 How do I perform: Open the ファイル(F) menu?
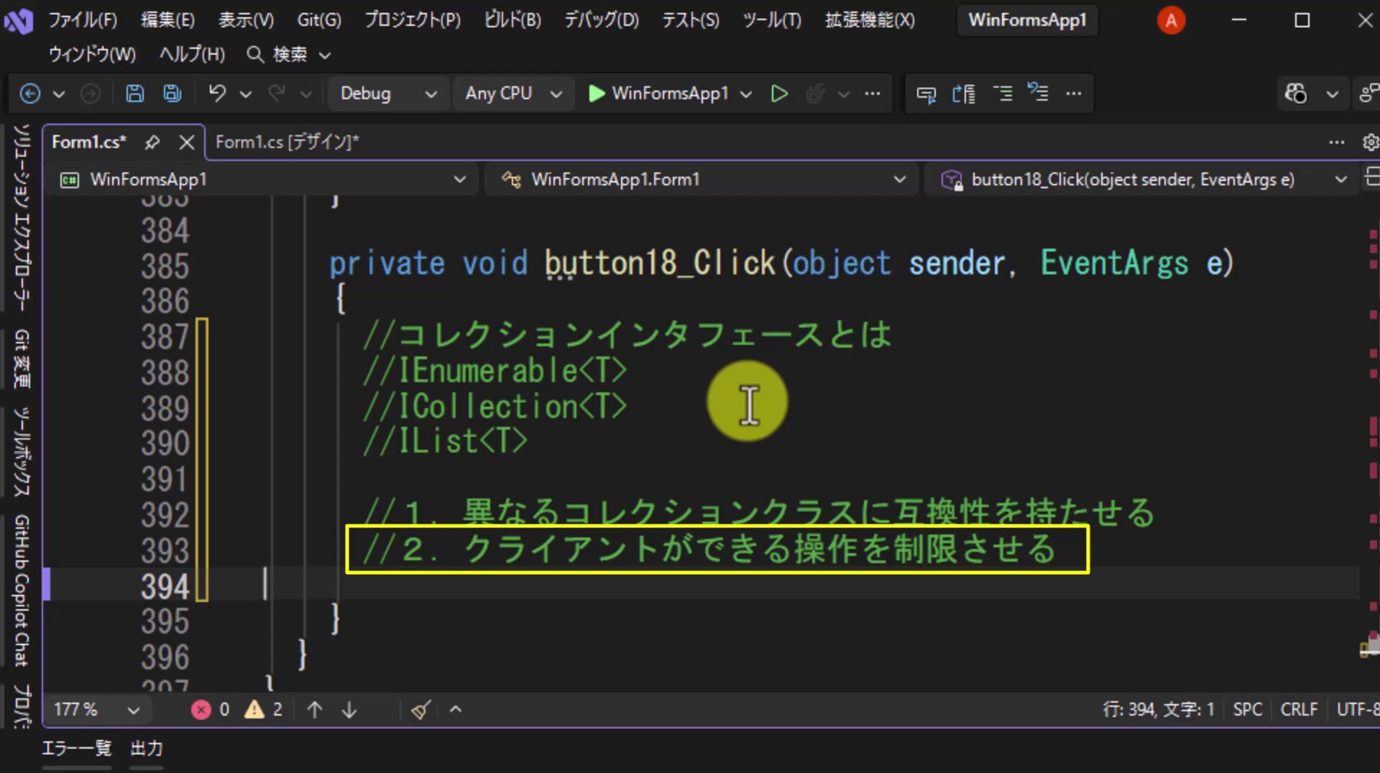click(x=83, y=20)
